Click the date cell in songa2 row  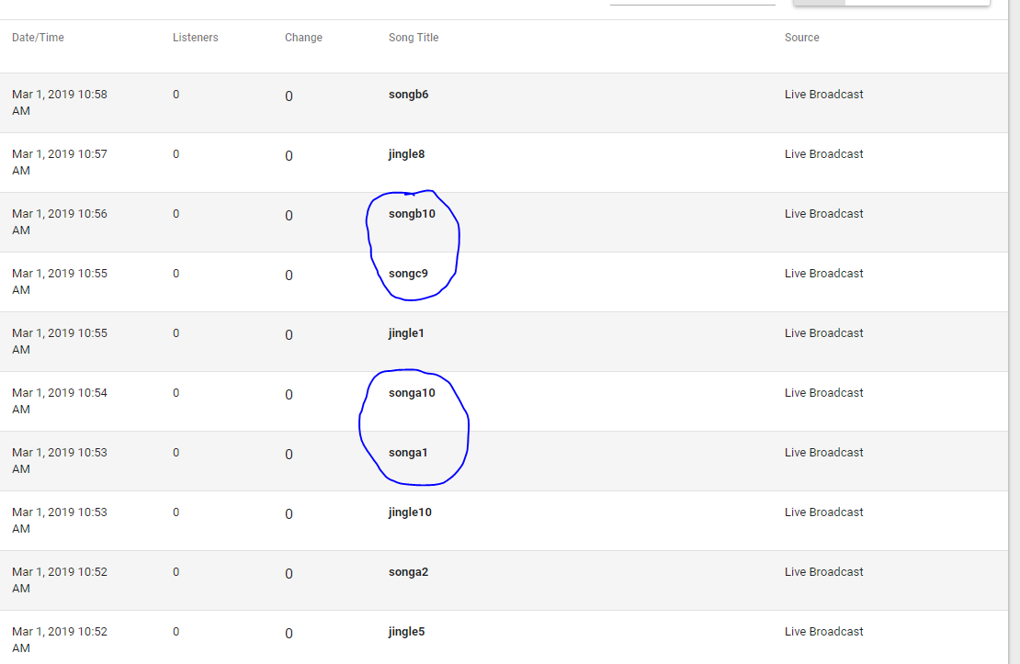[x=59, y=580]
